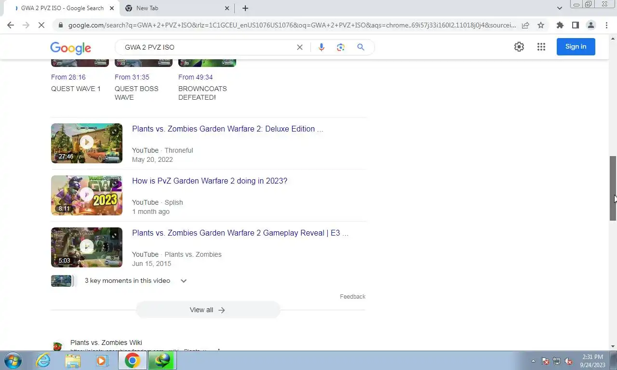Viewport: 617px width, 370px height.
Task: Switch to Chrome taskbar button
Action: [x=132, y=360]
